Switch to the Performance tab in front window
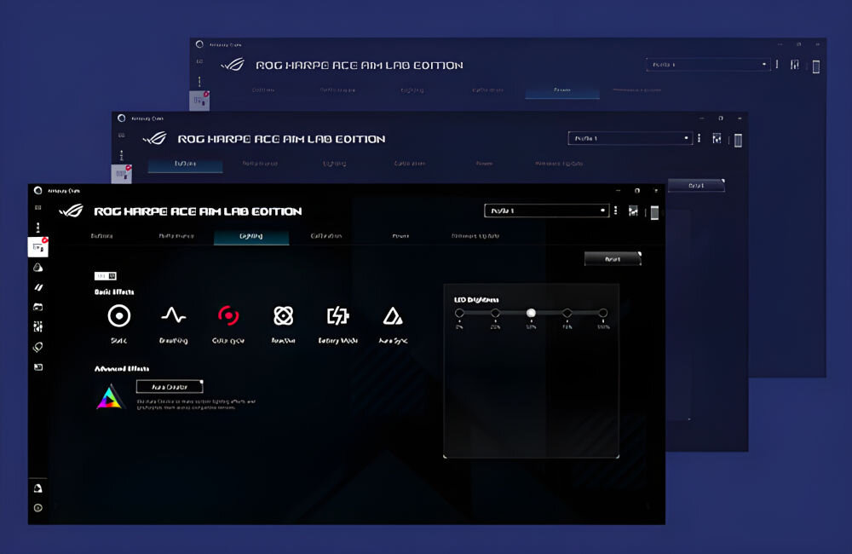The width and height of the screenshot is (852, 554). point(176,236)
